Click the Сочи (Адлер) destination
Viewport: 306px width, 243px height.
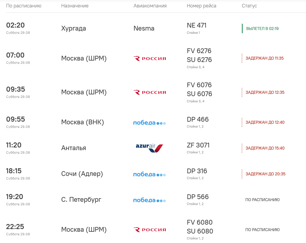pyautogui.click(x=82, y=174)
